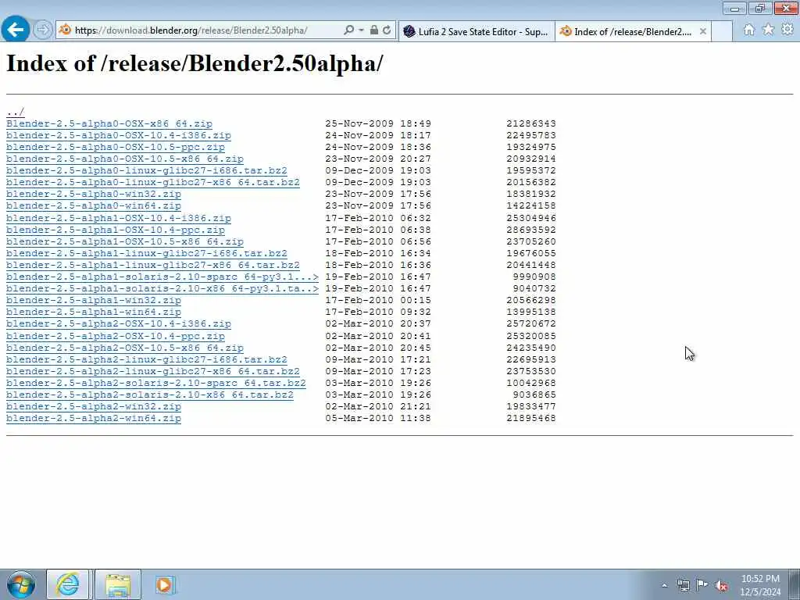Viewport: 800px width, 600px height.
Task: Download blender-2.5-alpha0-linux-glibc27-i686.tar.bz2
Action: click(146, 170)
